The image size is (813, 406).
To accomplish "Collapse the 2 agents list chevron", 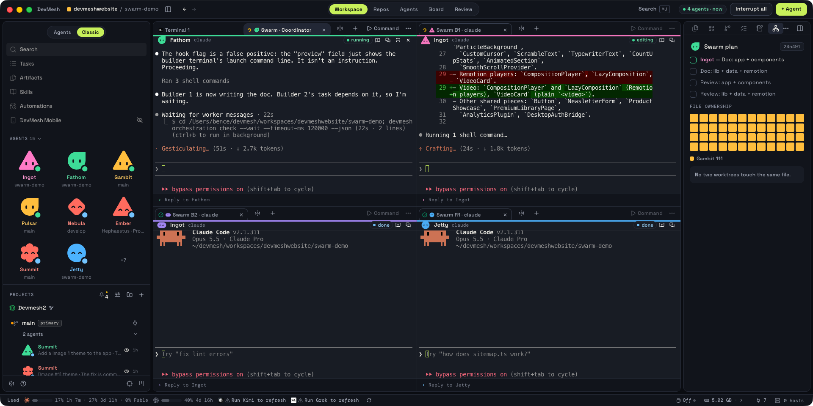I will (x=135, y=334).
